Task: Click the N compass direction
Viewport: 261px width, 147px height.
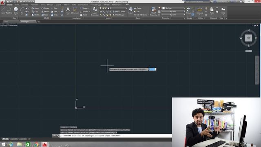Action: click(248, 31)
